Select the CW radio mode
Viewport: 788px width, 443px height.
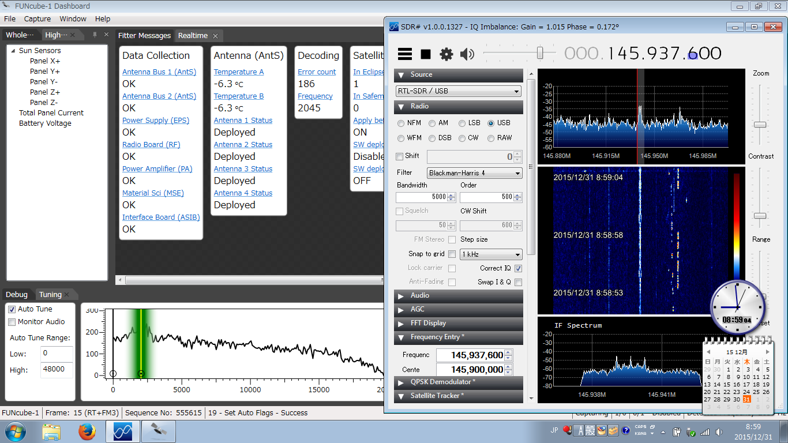click(x=468, y=138)
